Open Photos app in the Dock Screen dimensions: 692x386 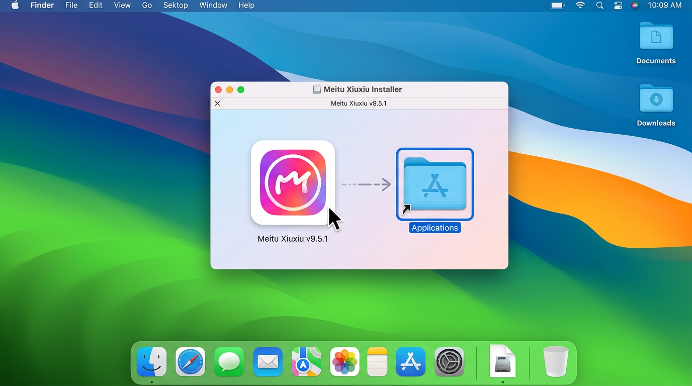pos(345,361)
